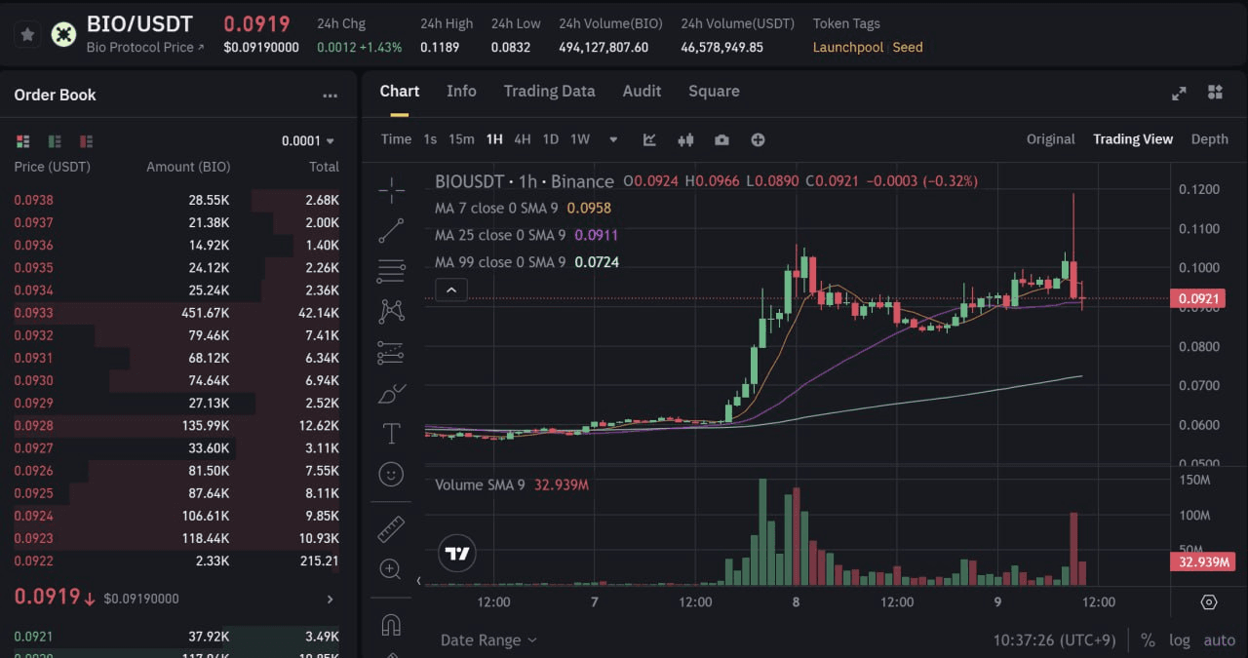Screen dimensions: 1248x658
Task: Click the MA 7 indicator legend
Action: pos(523,208)
